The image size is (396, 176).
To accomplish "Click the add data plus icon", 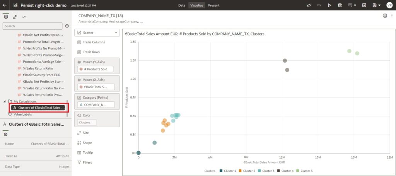I will 67,26.
